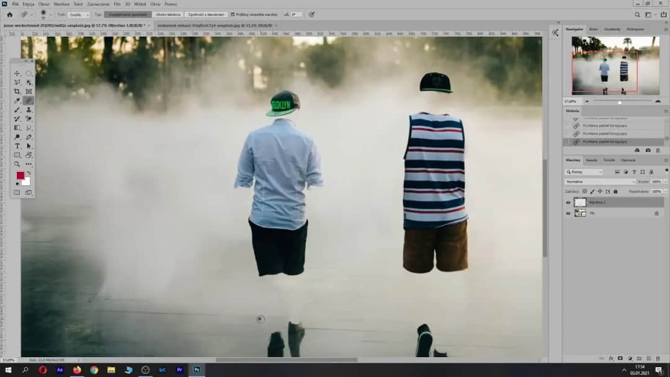Click the Create New Layer icon
This screenshot has width=670, height=377.
649,358
